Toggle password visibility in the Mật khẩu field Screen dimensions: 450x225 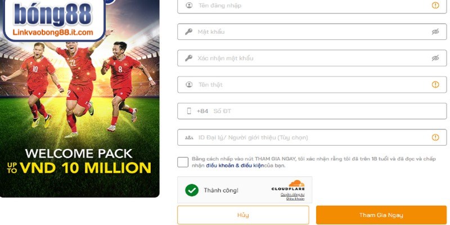pyautogui.click(x=435, y=32)
